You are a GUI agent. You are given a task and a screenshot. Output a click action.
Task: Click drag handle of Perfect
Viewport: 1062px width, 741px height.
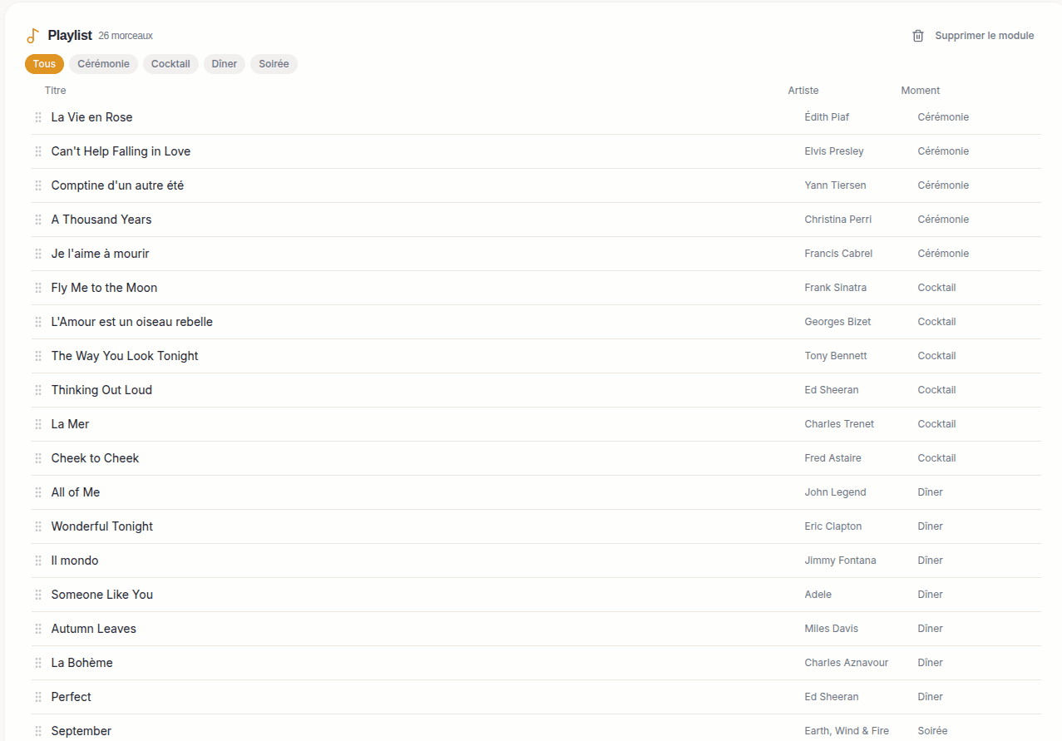pyautogui.click(x=38, y=697)
